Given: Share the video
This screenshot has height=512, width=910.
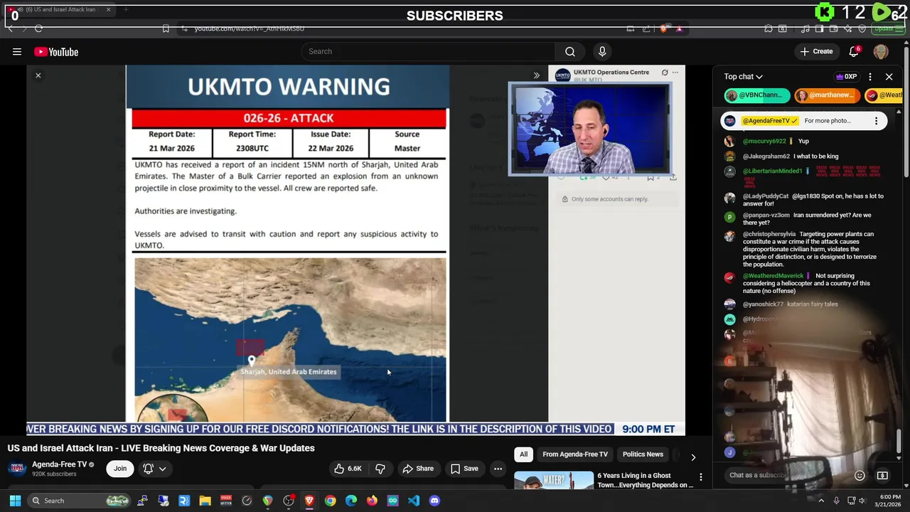Looking at the screenshot, I should (418, 469).
